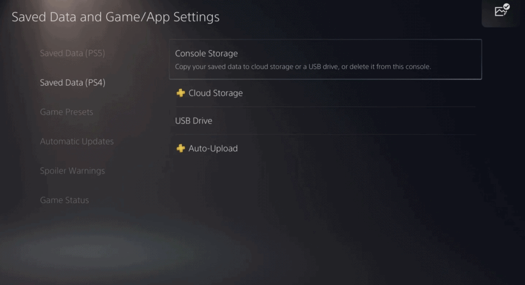Open Game Presets settings
525x285 pixels.
coord(66,112)
